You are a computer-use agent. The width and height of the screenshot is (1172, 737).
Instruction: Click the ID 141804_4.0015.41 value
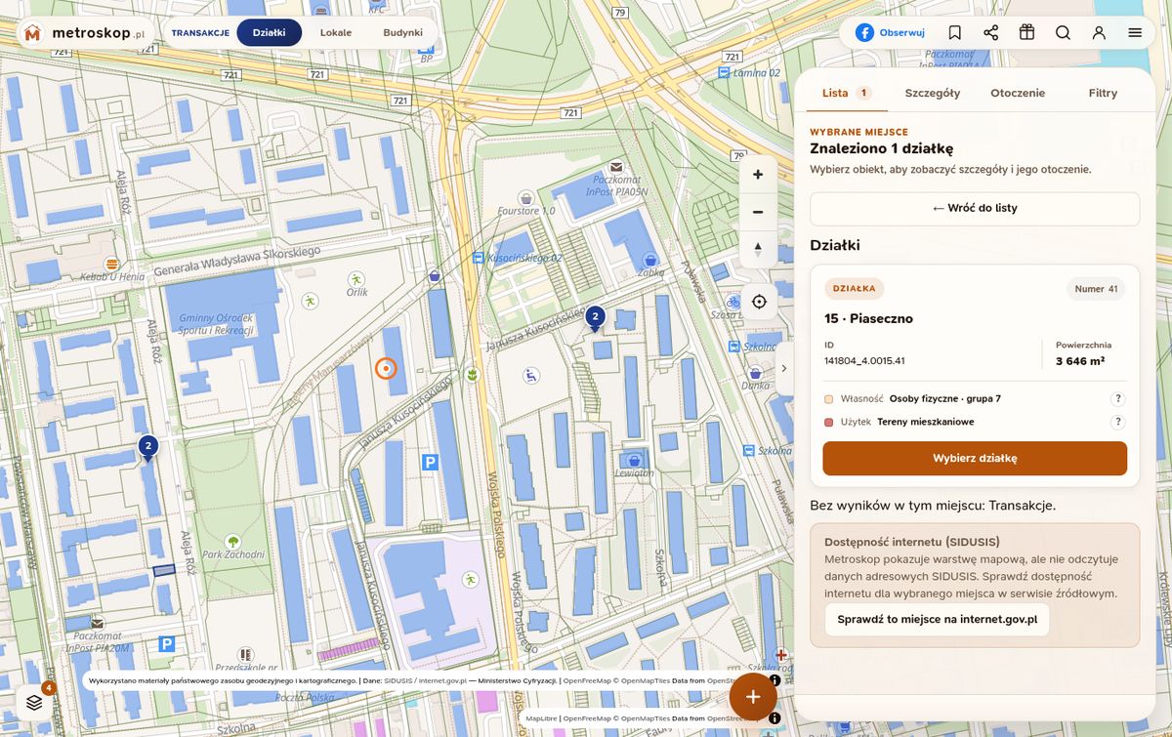(864, 361)
